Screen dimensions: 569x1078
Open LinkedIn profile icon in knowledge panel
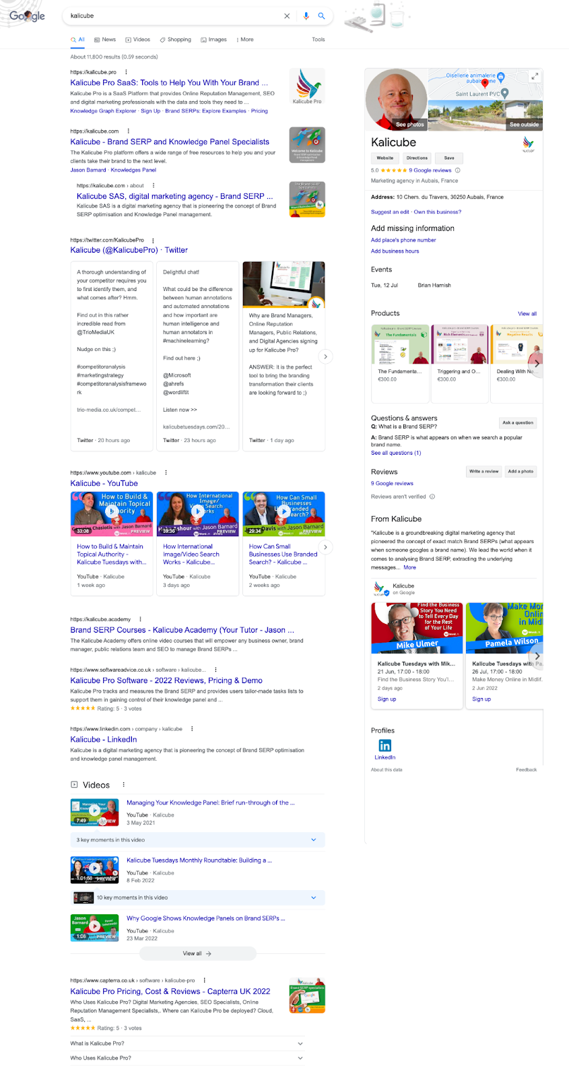pos(385,745)
